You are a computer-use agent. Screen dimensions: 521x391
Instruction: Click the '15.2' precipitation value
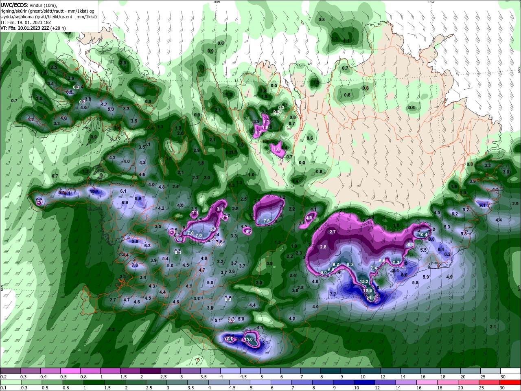point(364,281)
